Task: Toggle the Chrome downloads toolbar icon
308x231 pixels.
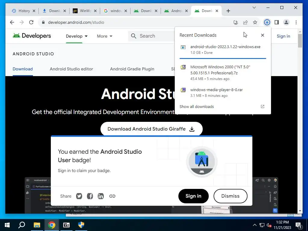Action: [267, 22]
